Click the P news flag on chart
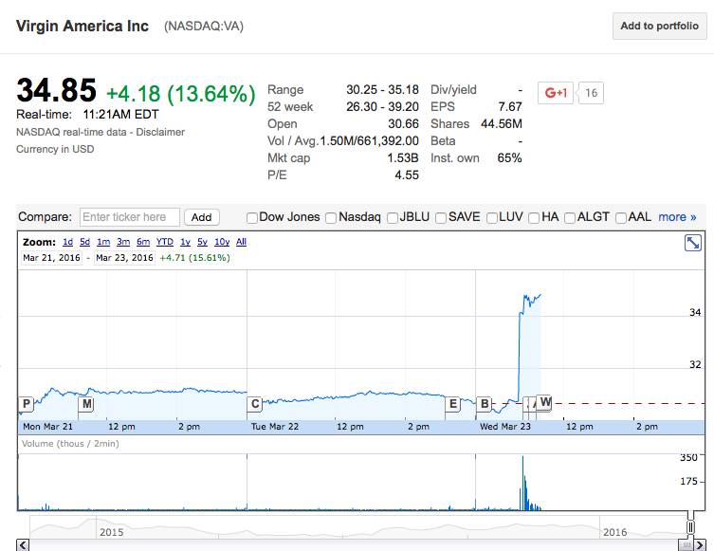 pyautogui.click(x=26, y=404)
